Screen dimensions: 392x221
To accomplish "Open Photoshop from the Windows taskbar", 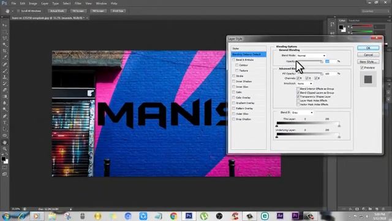I will (189, 215).
